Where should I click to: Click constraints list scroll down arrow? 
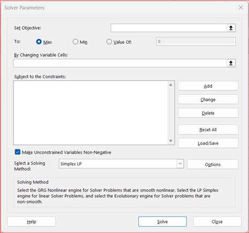(171, 141)
